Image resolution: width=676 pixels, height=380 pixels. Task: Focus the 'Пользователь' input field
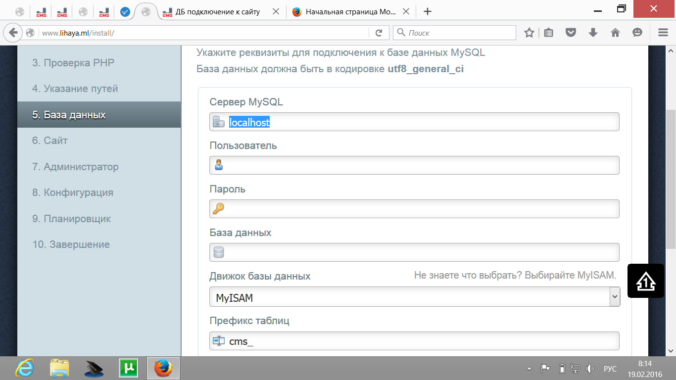click(x=414, y=165)
